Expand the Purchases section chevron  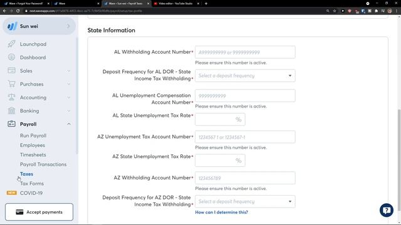(x=69, y=84)
